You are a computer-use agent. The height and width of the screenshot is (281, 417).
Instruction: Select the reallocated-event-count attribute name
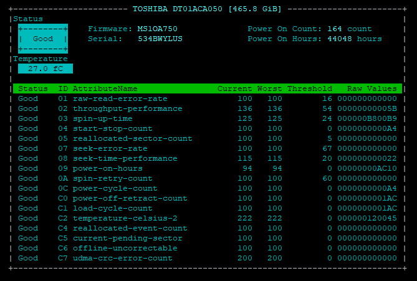coord(130,229)
